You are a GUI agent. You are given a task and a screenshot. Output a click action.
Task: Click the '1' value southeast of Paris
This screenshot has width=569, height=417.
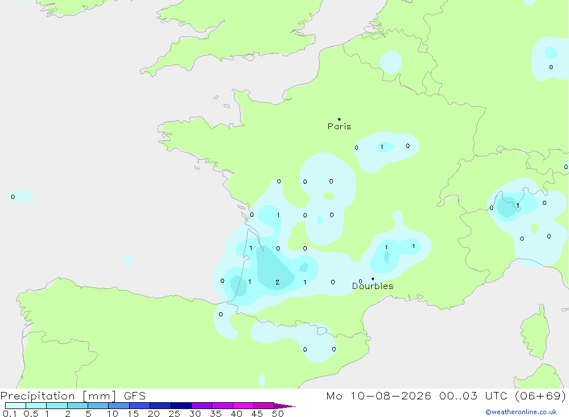point(382,147)
